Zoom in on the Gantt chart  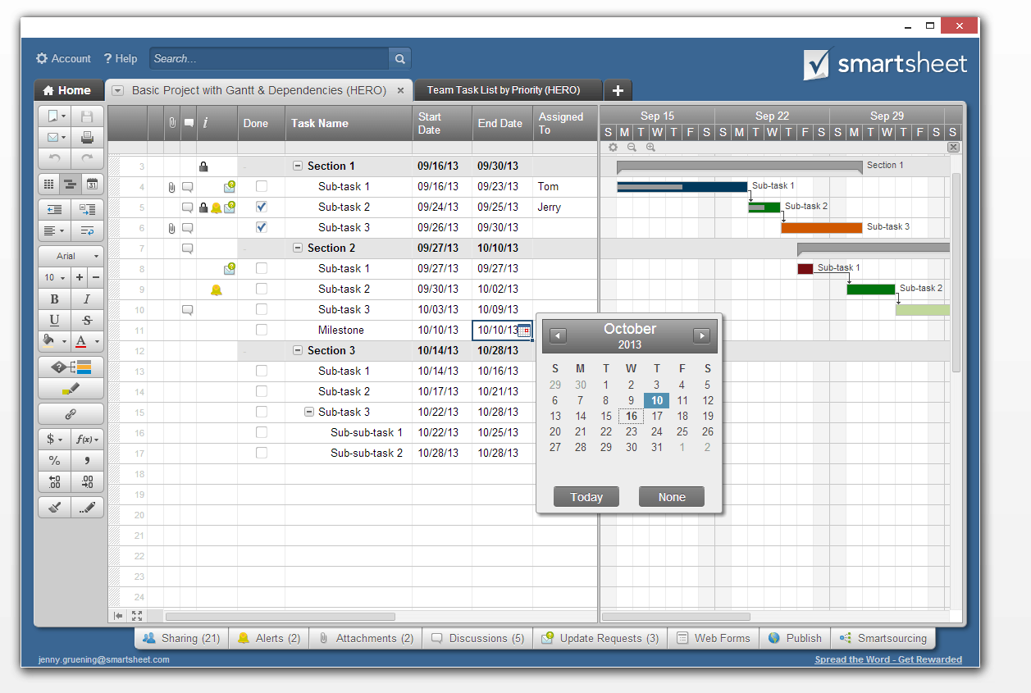click(650, 147)
